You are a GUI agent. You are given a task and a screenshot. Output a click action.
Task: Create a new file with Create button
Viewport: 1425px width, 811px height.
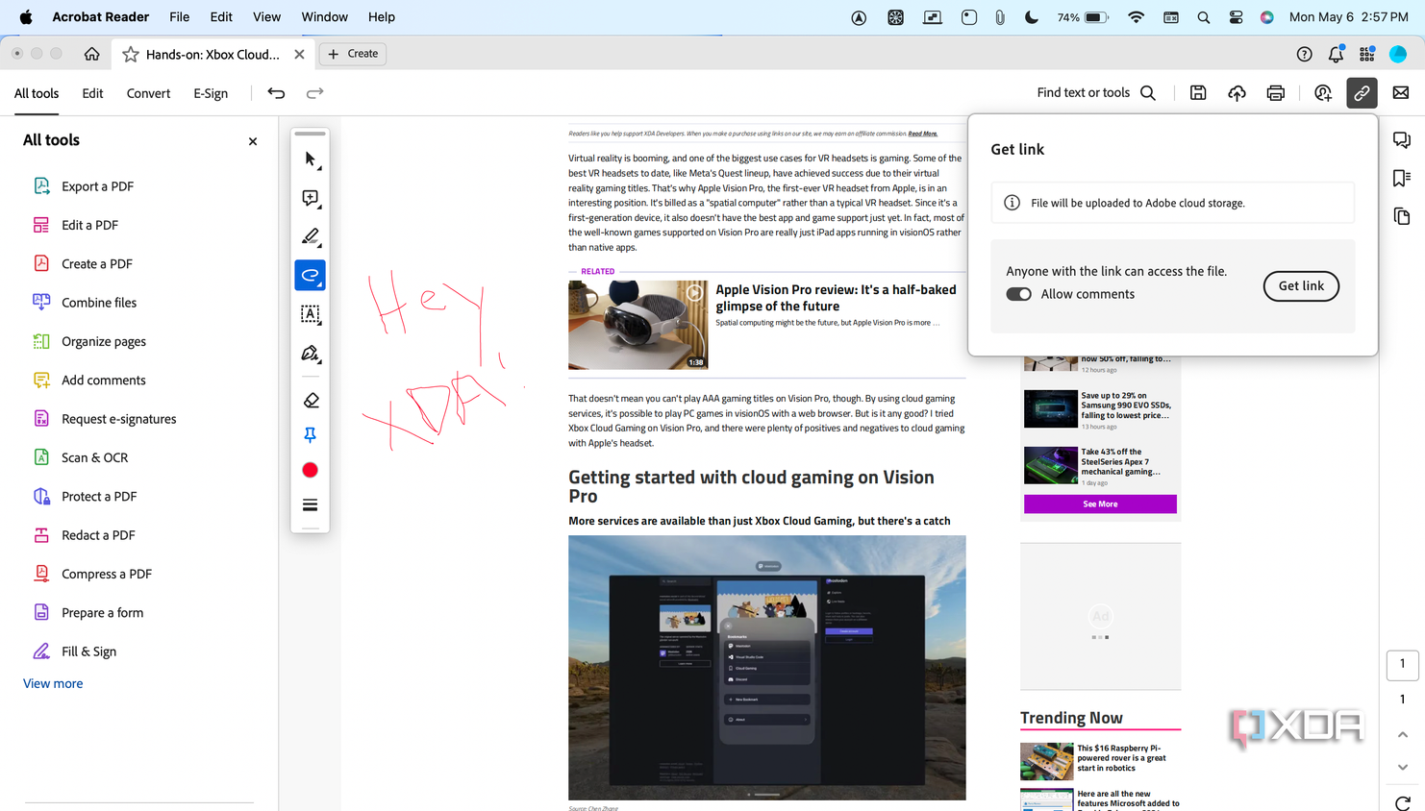point(353,54)
